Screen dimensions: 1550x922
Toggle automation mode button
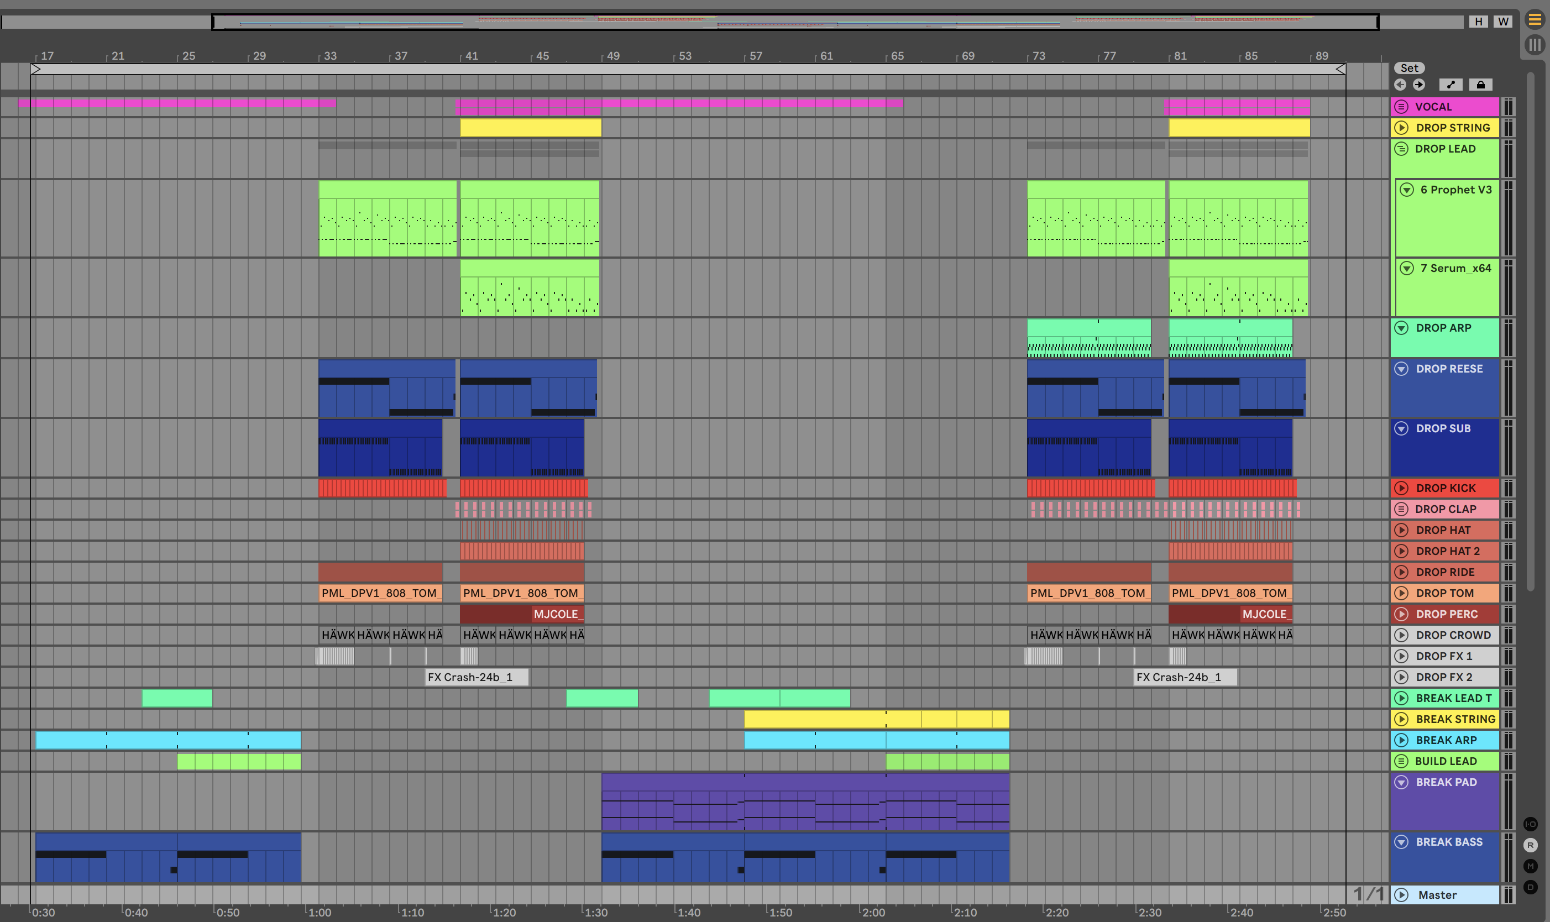pos(1451,85)
